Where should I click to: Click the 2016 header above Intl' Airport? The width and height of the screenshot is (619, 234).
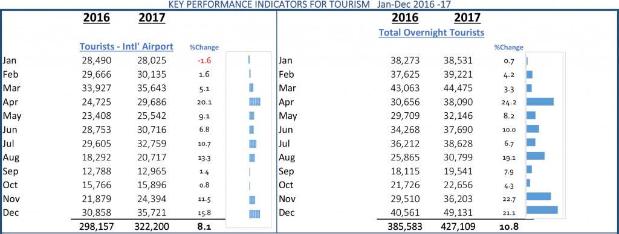(x=97, y=17)
